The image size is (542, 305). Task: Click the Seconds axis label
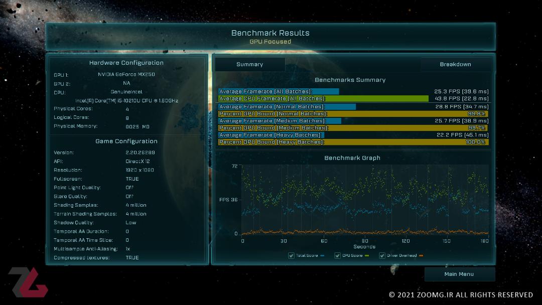point(364,247)
